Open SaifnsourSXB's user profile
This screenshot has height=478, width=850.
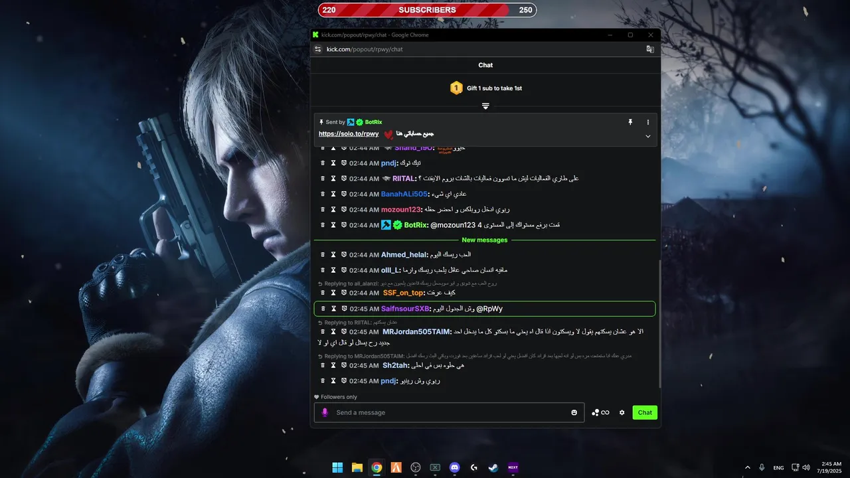pyautogui.click(x=406, y=309)
